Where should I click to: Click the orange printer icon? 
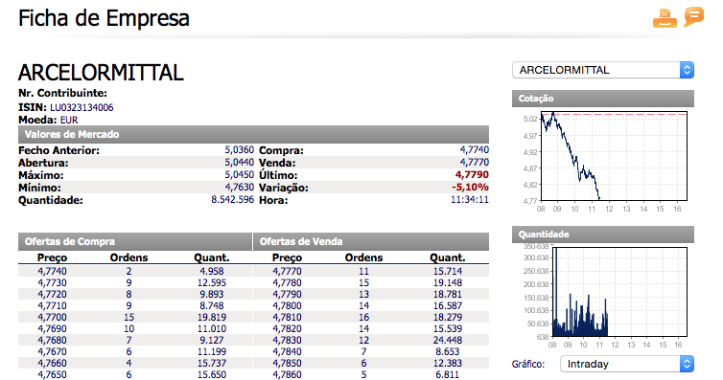665,18
